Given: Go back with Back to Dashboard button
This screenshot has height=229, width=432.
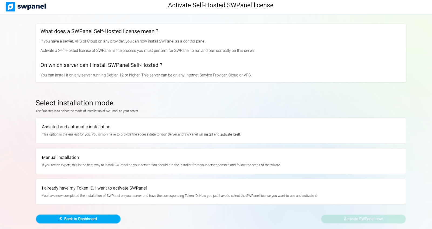Looking at the screenshot, I should pyautogui.click(x=78, y=219).
